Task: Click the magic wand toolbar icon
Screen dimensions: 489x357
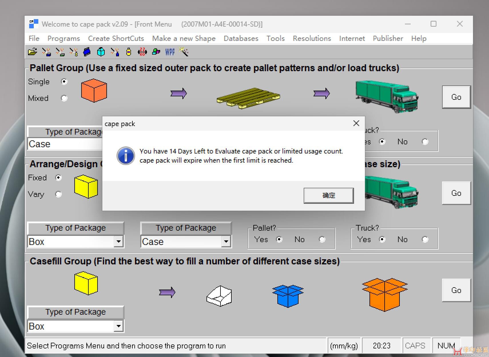Action: 184,52
